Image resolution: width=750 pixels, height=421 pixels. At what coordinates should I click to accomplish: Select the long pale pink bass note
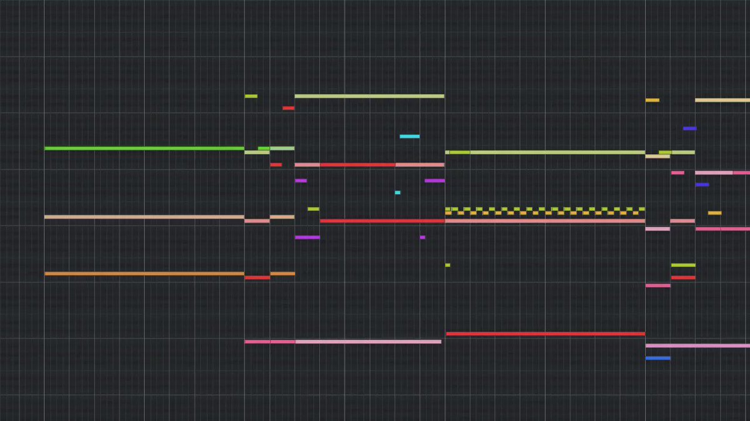click(x=368, y=341)
